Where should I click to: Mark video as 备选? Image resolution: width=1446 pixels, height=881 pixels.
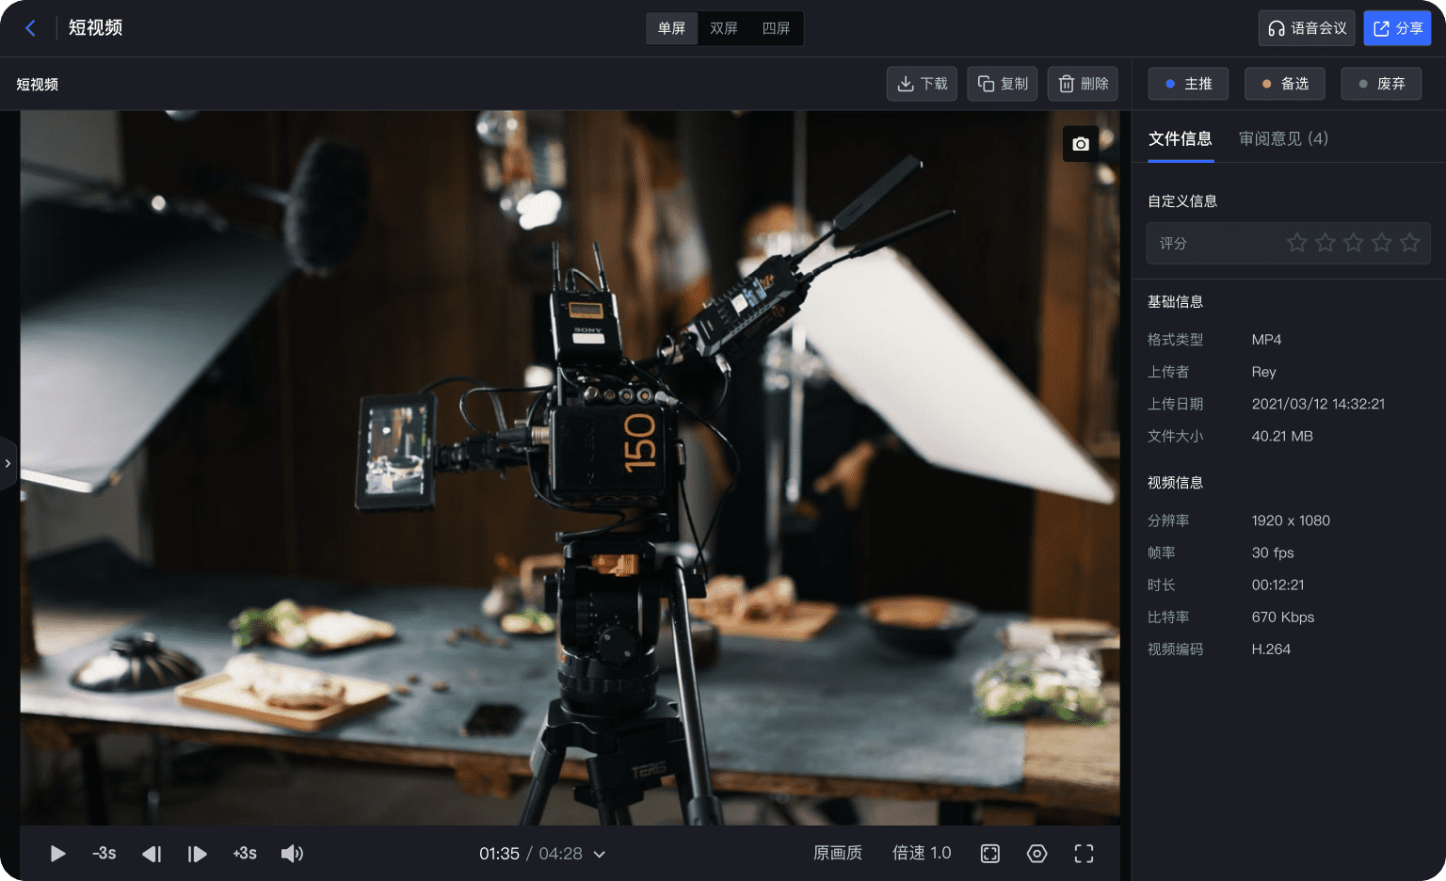(x=1285, y=84)
